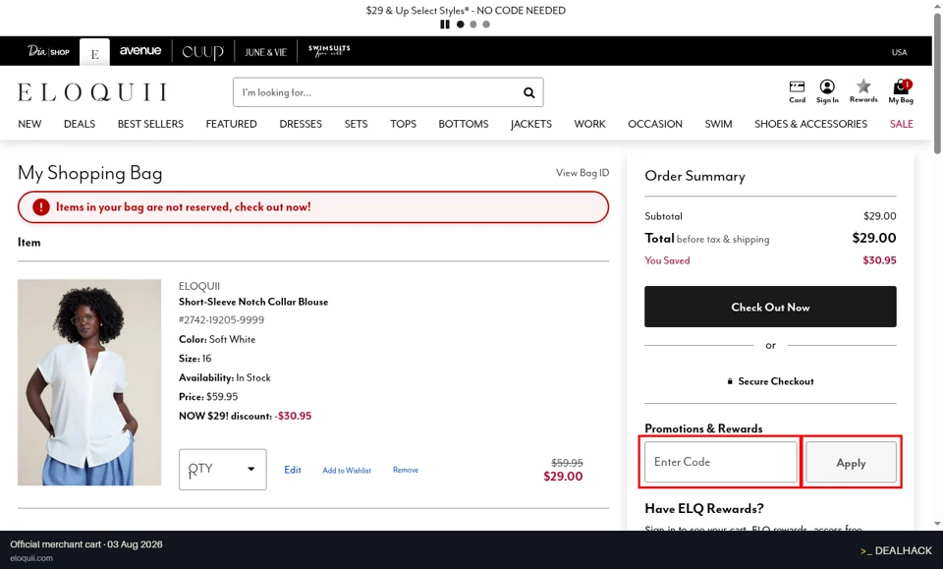Open the TOPS menu
The image size is (943, 569).
403,124
